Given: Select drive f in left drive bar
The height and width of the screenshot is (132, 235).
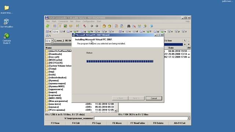Looking at the screenshot, I should (76, 31).
